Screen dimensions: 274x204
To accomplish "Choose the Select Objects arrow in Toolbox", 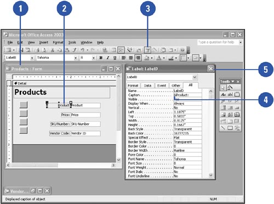I will tap(223, 88).
